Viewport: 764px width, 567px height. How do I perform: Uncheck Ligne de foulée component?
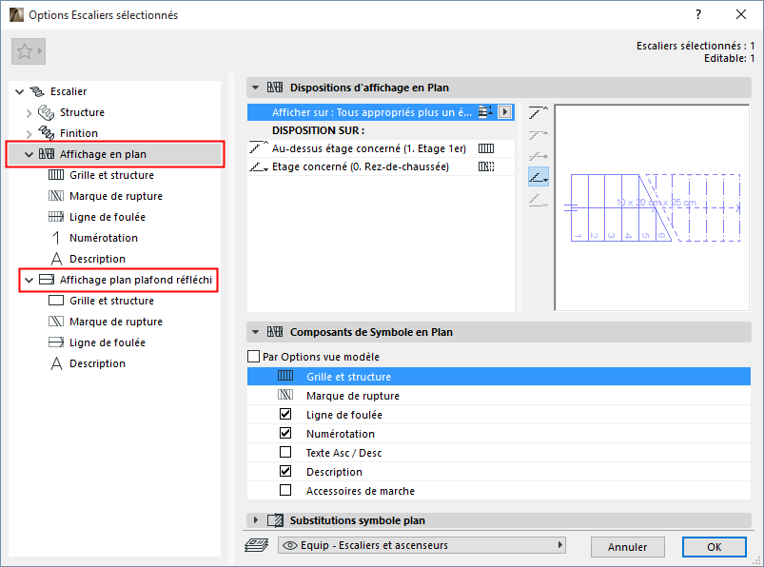(285, 414)
